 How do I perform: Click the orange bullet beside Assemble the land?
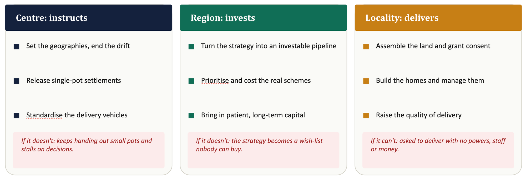(x=366, y=47)
